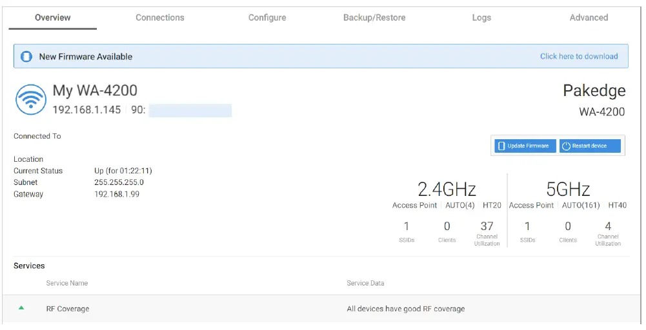This screenshot has height=330, width=646.
Task: Click the 2.4GHz radio heading
Action: click(x=447, y=189)
